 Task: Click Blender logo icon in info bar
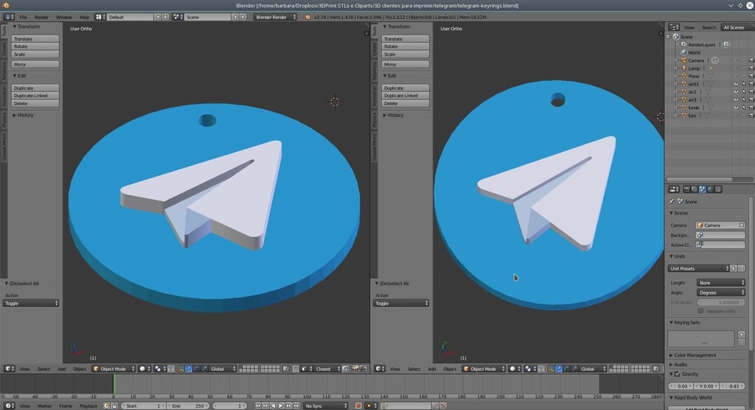(307, 17)
